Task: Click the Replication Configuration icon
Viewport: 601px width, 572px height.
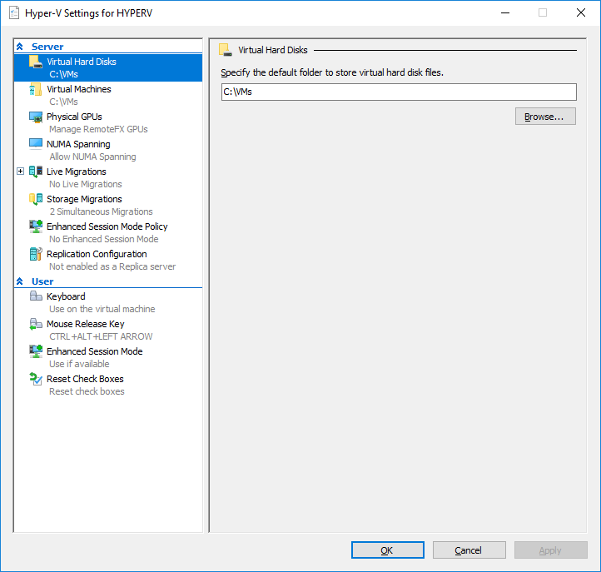Action: coord(36,254)
